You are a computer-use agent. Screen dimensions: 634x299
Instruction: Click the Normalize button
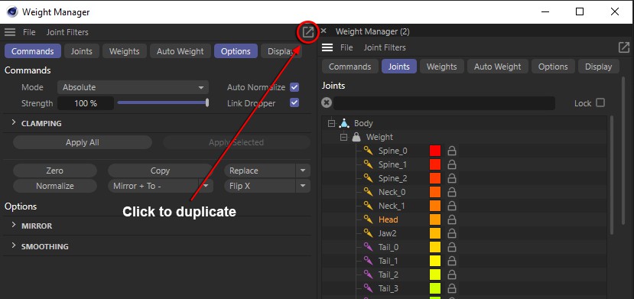tap(55, 186)
